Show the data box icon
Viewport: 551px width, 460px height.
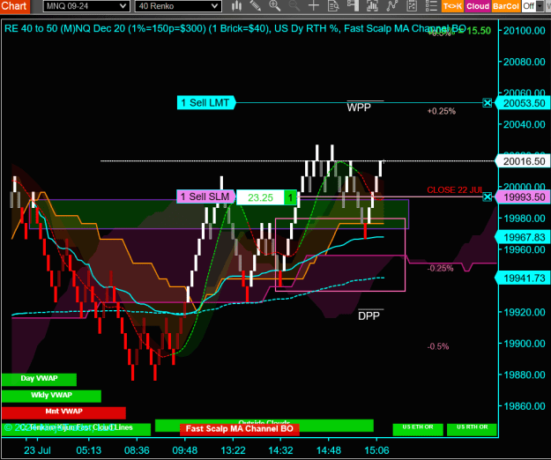[333, 5]
